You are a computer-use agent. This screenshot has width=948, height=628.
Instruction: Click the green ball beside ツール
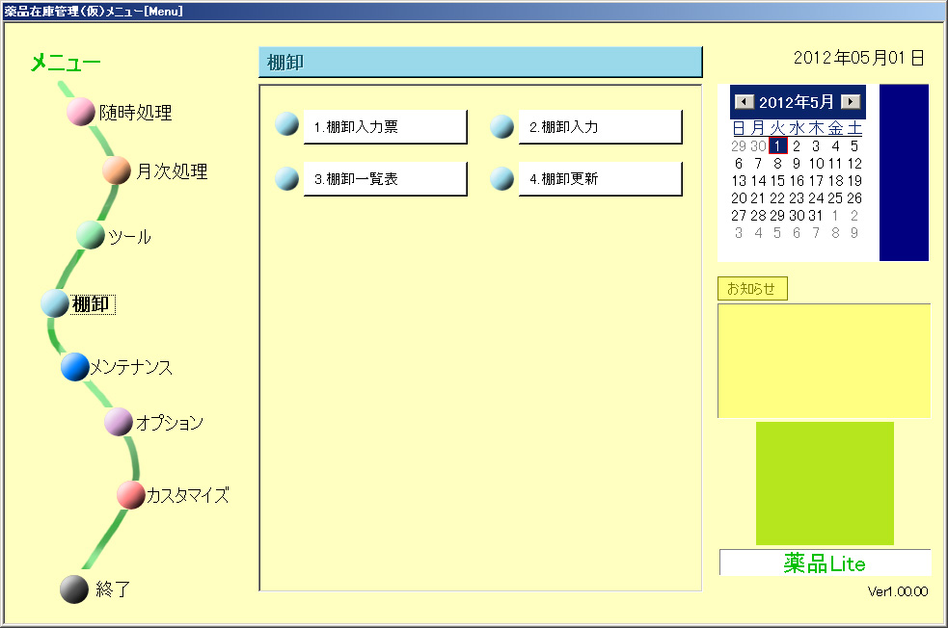pyautogui.click(x=91, y=235)
